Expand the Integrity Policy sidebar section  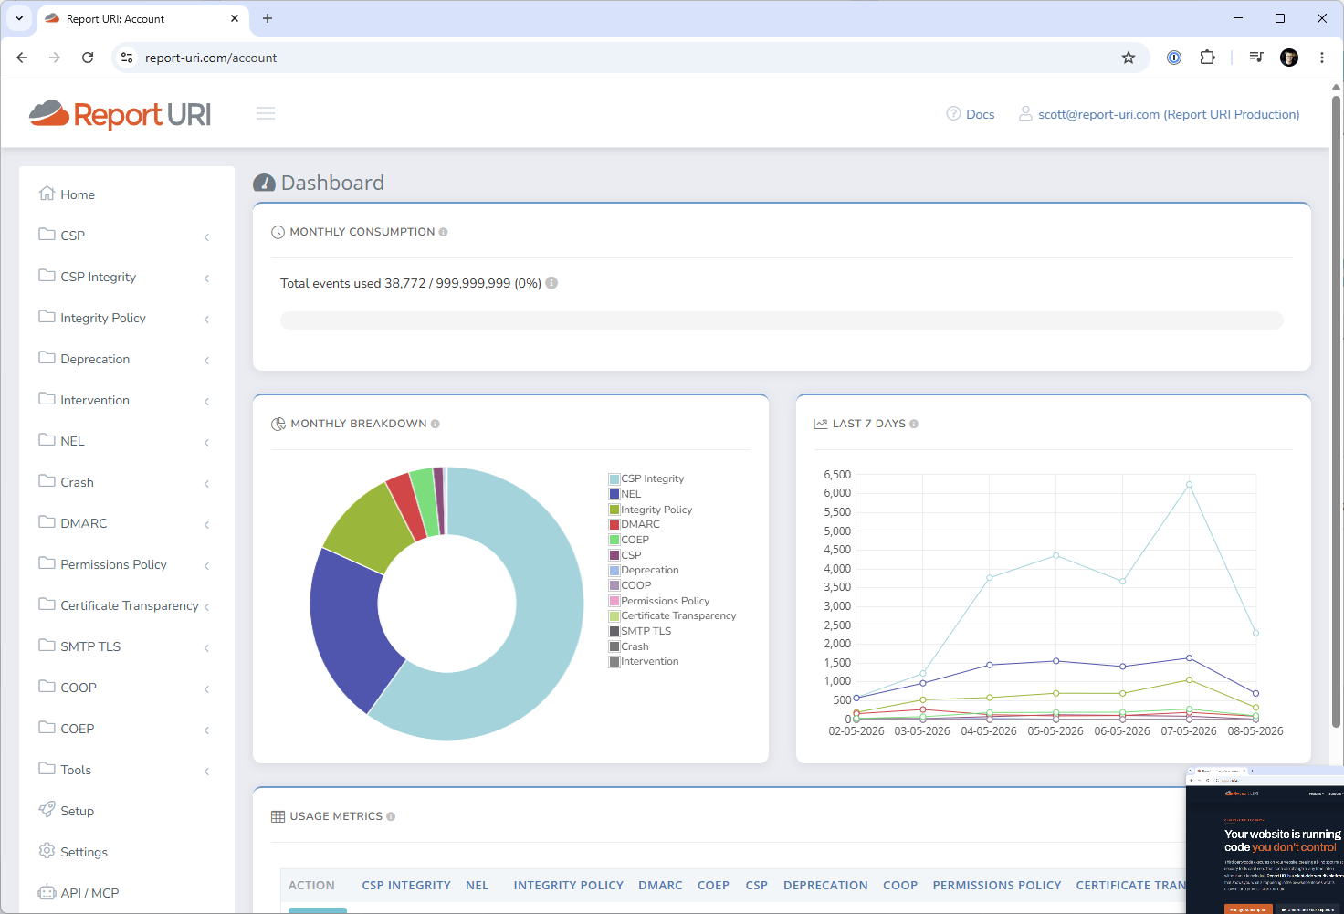point(127,318)
